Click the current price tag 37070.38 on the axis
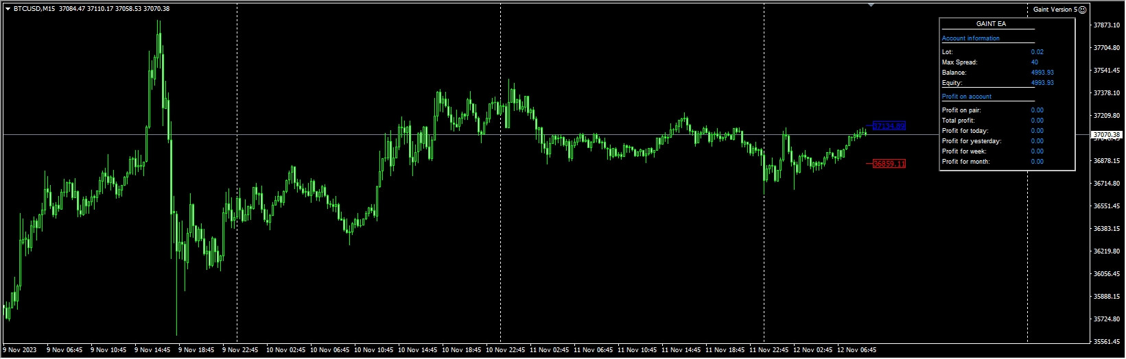 [1107, 135]
